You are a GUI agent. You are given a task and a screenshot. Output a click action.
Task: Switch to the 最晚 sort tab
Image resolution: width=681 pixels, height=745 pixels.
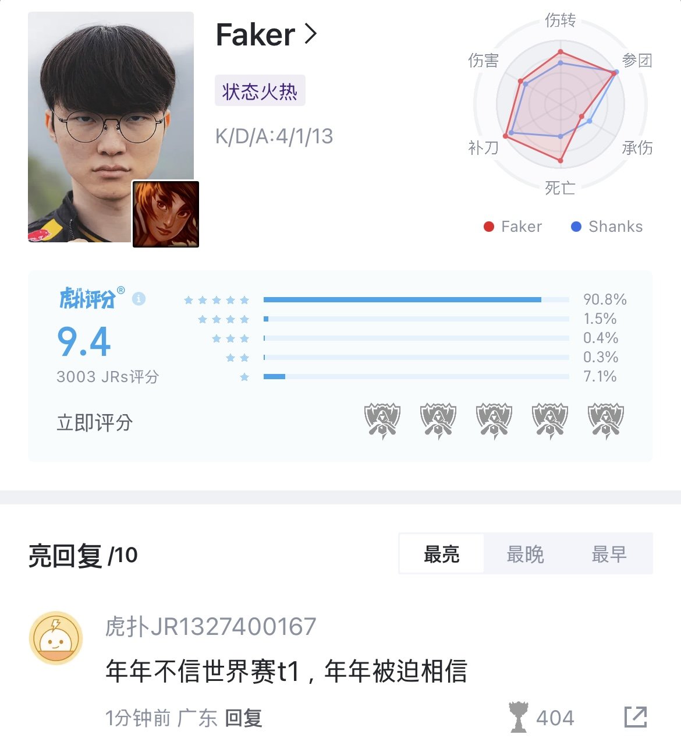(x=525, y=554)
